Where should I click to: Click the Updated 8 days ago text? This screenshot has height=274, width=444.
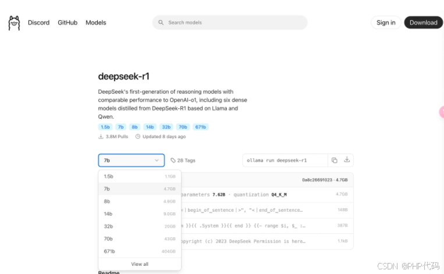(x=164, y=137)
